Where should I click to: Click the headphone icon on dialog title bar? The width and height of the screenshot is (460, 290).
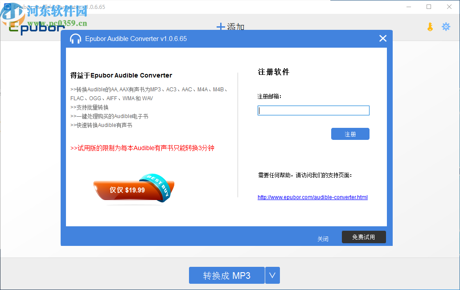75,39
